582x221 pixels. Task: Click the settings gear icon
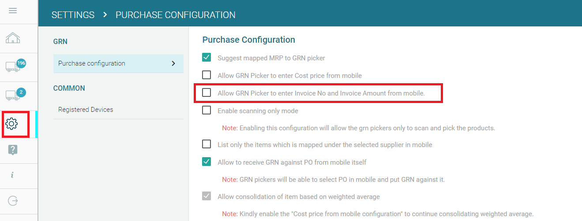click(x=12, y=124)
